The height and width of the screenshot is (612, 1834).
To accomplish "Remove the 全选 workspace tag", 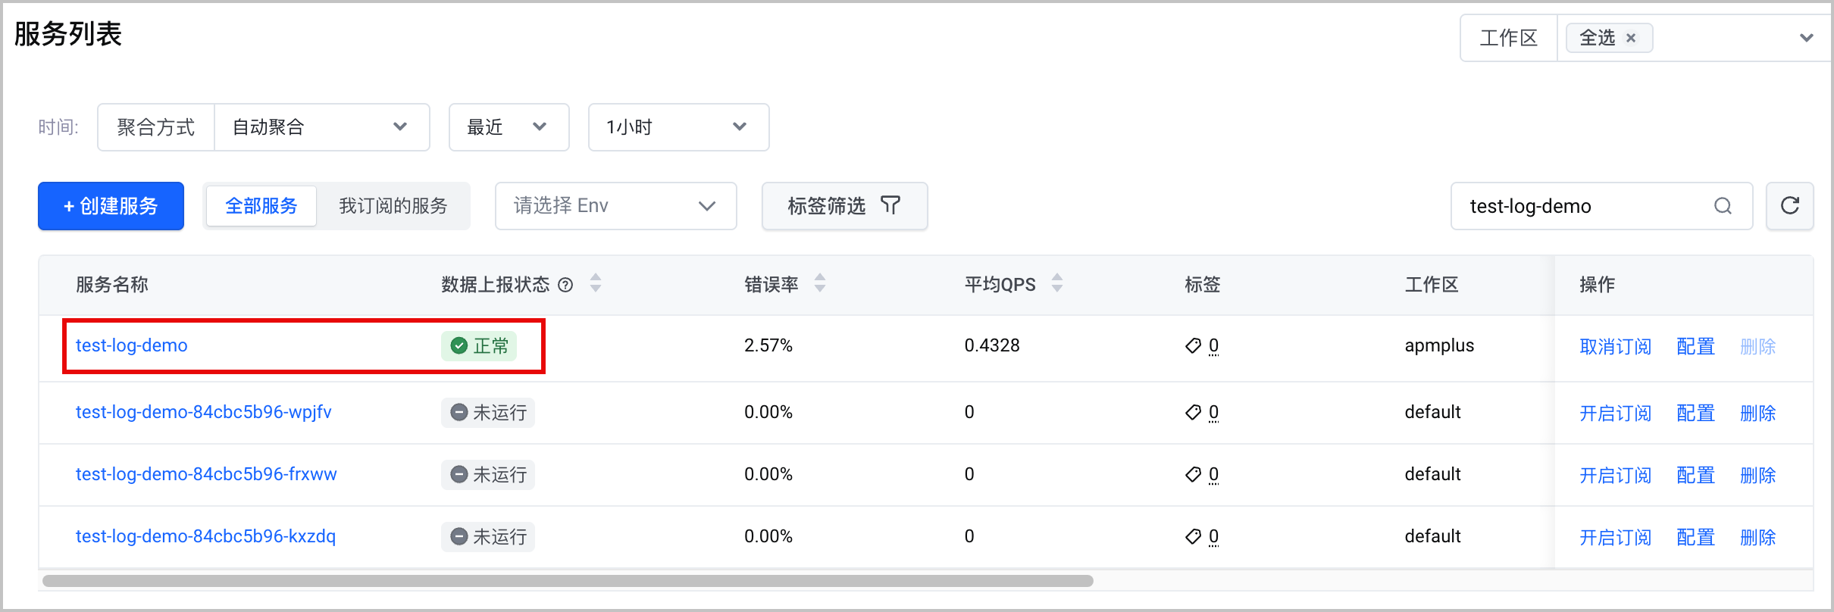I will pyautogui.click(x=1631, y=38).
